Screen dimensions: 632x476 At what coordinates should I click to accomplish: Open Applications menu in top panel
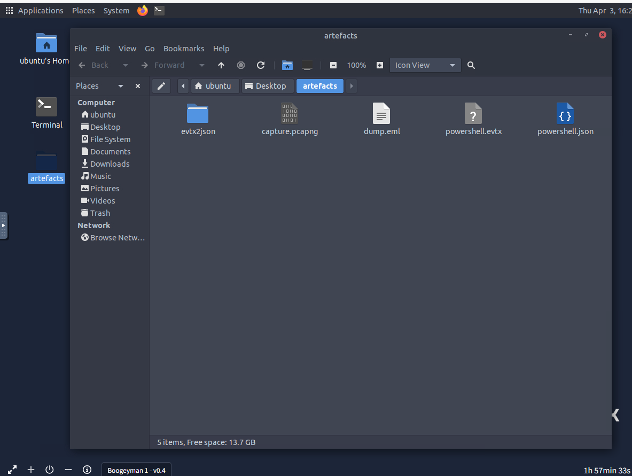click(x=34, y=11)
